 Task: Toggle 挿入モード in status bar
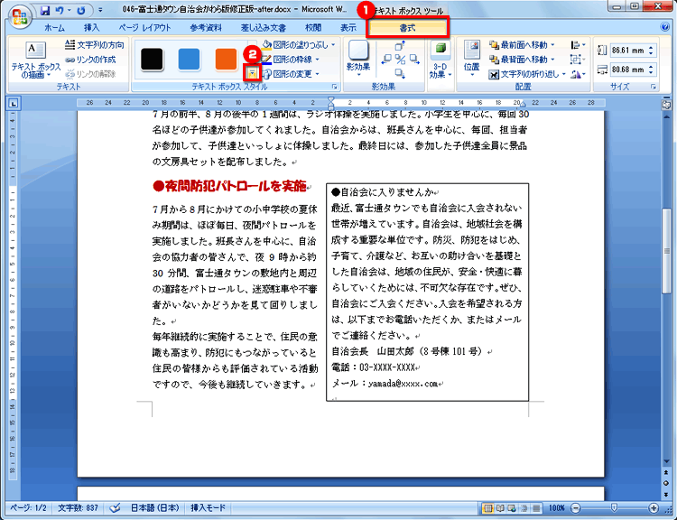click(209, 508)
